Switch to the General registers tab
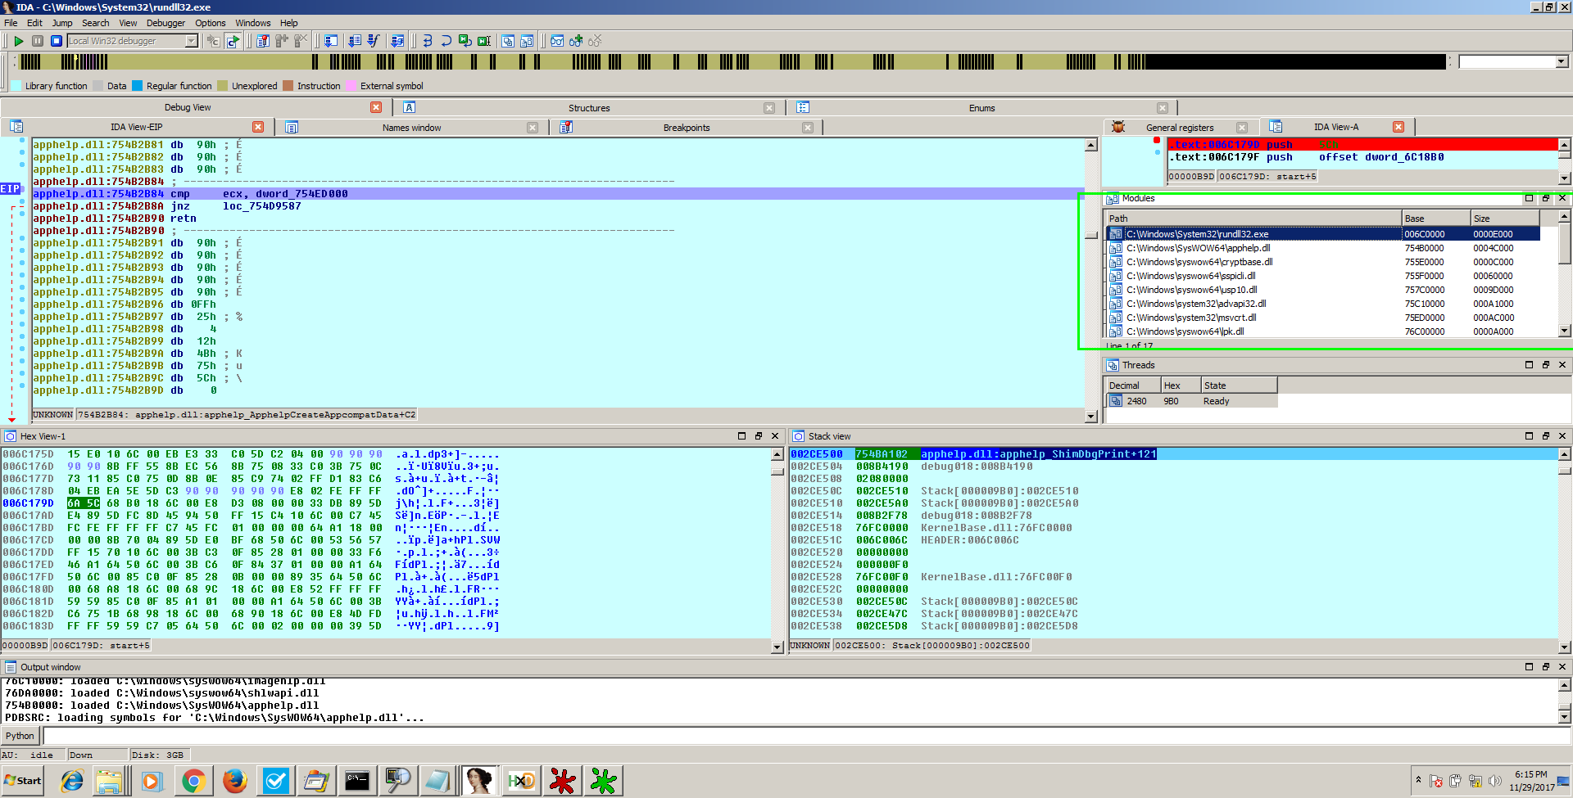The height and width of the screenshot is (798, 1573). (1179, 128)
